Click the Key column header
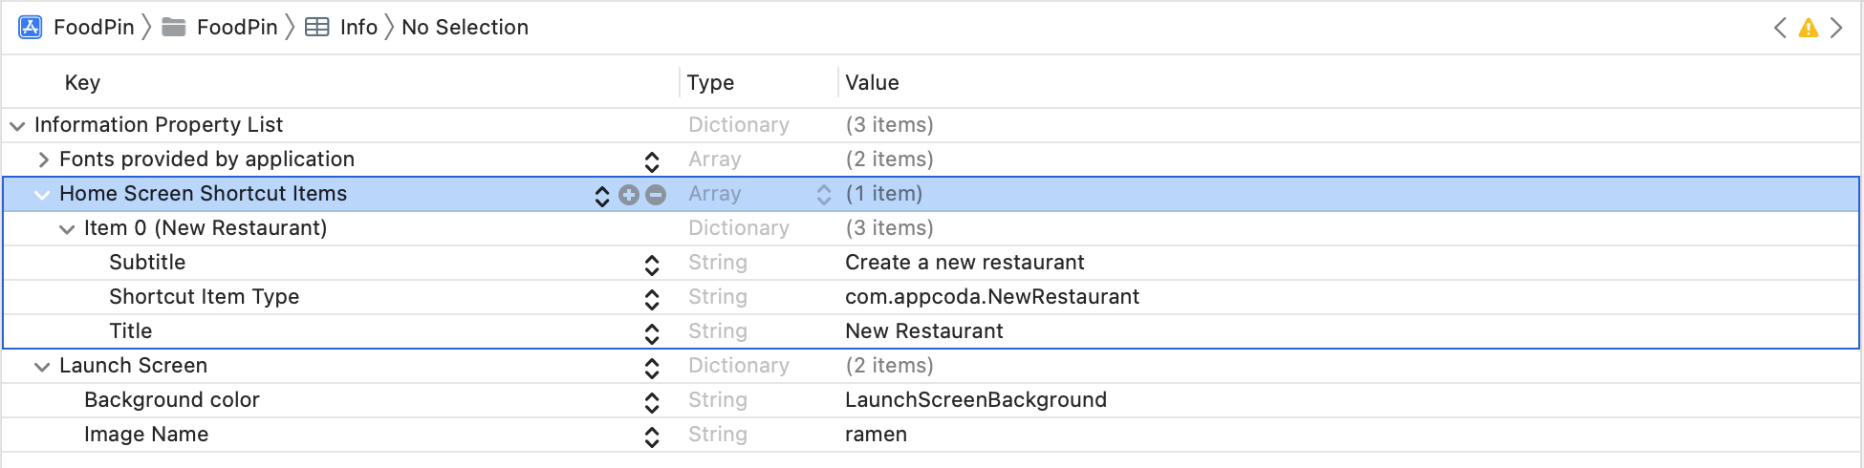Screen dimensions: 1864x468 pyautogui.click(x=82, y=82)
